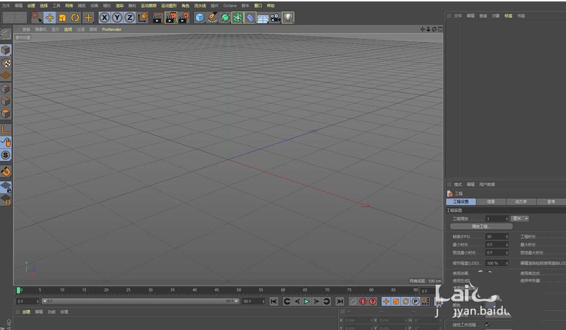Toggle the magnet soft selection icon

point(6,171)
